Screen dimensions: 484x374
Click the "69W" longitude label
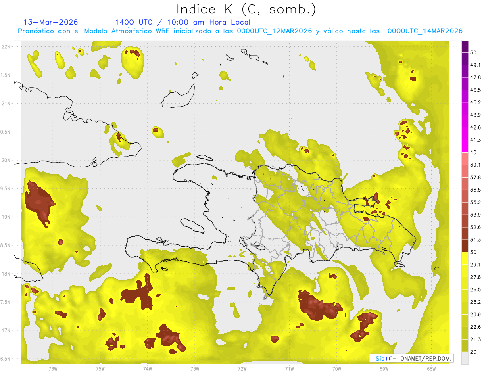tap(384, 368)
